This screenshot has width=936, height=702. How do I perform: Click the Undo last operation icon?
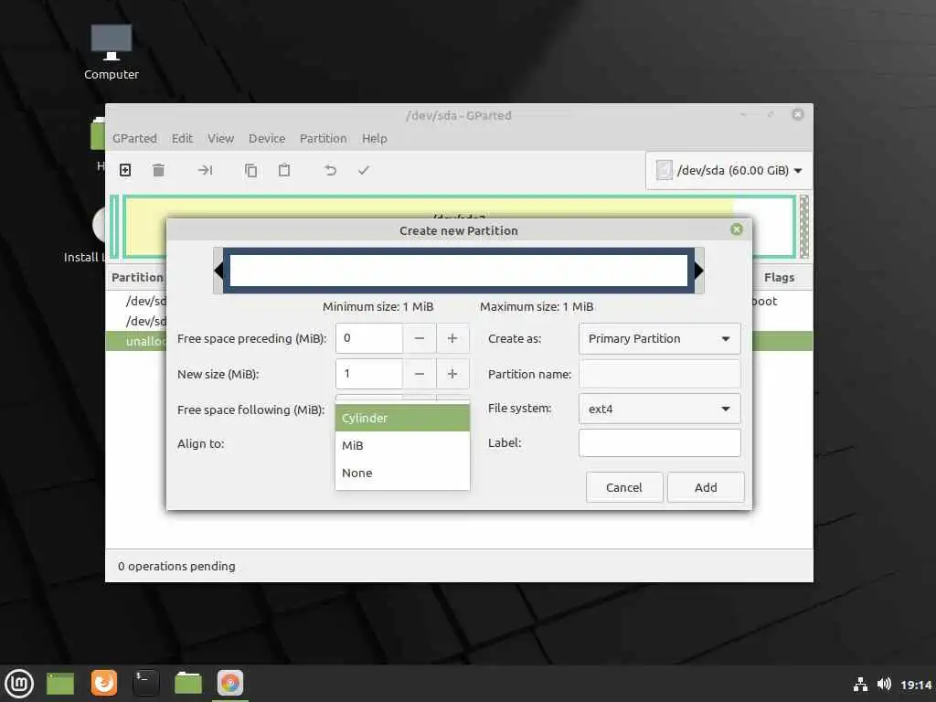pyautogui.click(x=330, y=170)
